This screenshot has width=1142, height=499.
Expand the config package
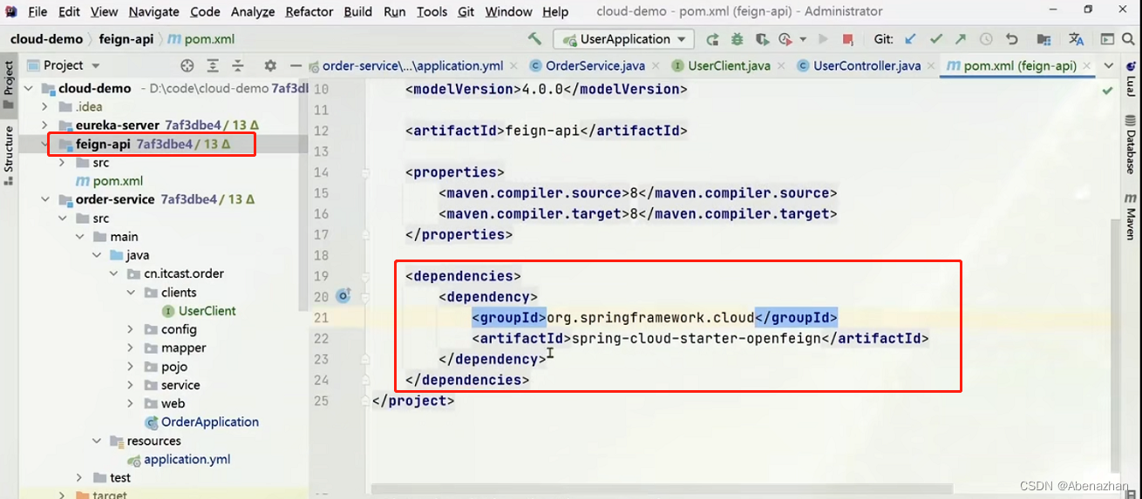click(x=130, y=329)
